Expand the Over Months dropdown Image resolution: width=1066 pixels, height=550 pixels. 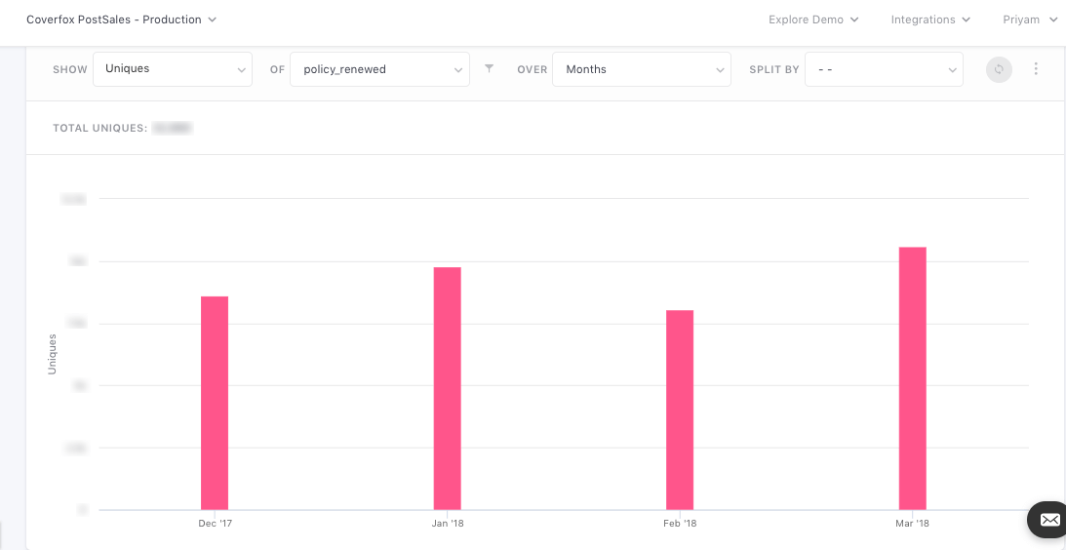pyautogui.click(x=641, y=69)
